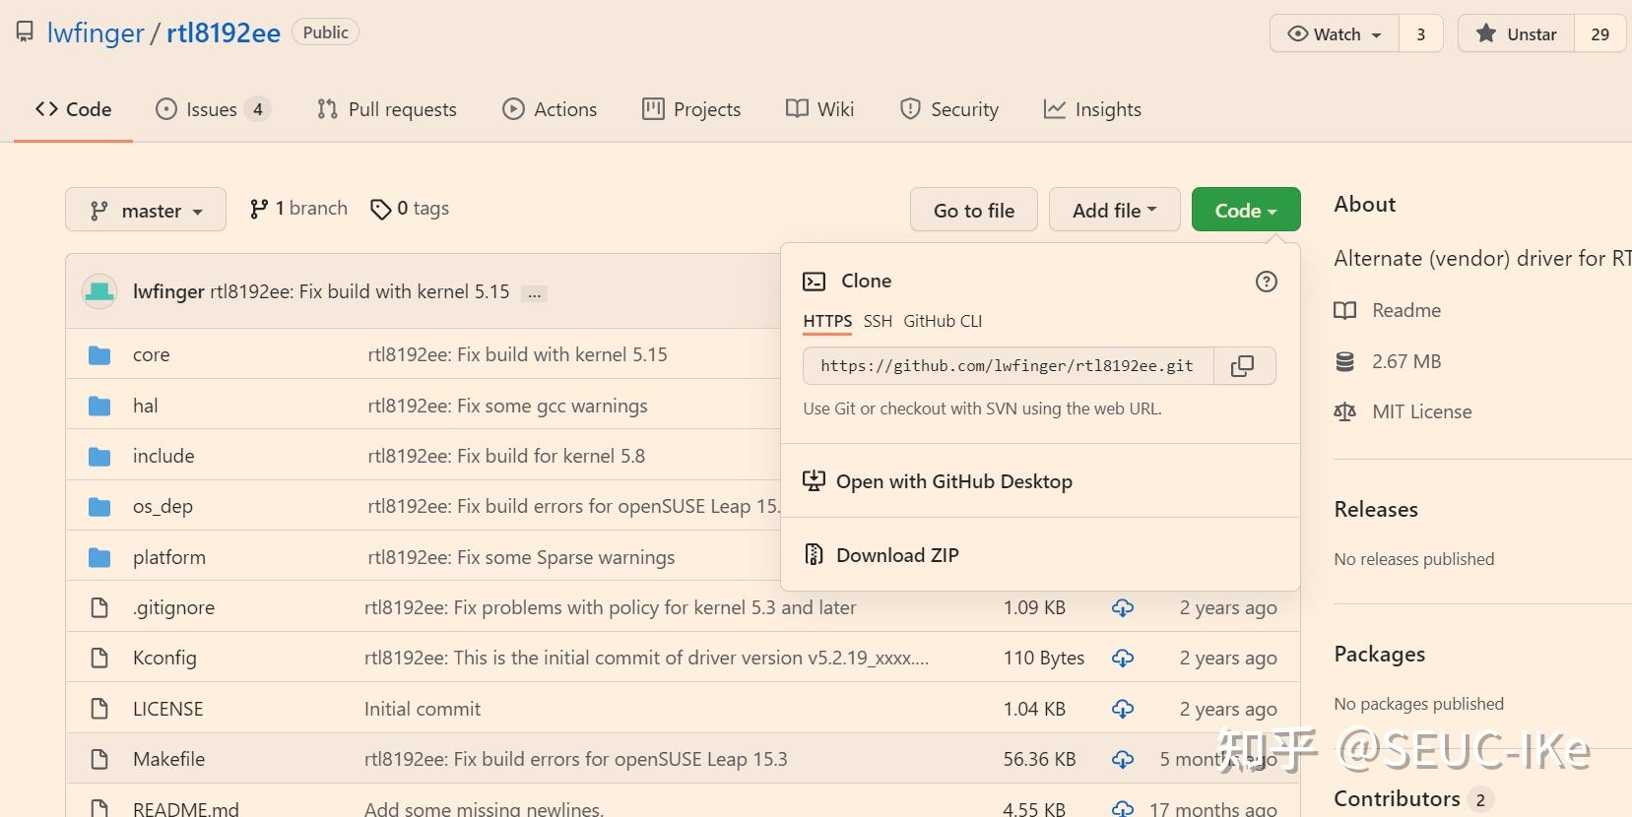The image size is (1632, 817).
Task: Click the Unstar button
Action: click(1516, 33)
